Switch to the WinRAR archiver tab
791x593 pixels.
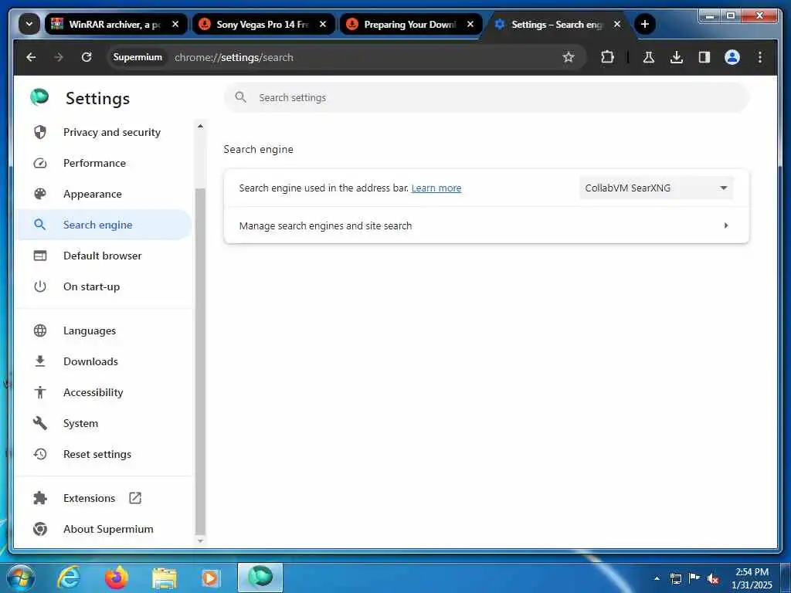pyautogui.click(x=115, y=24)
